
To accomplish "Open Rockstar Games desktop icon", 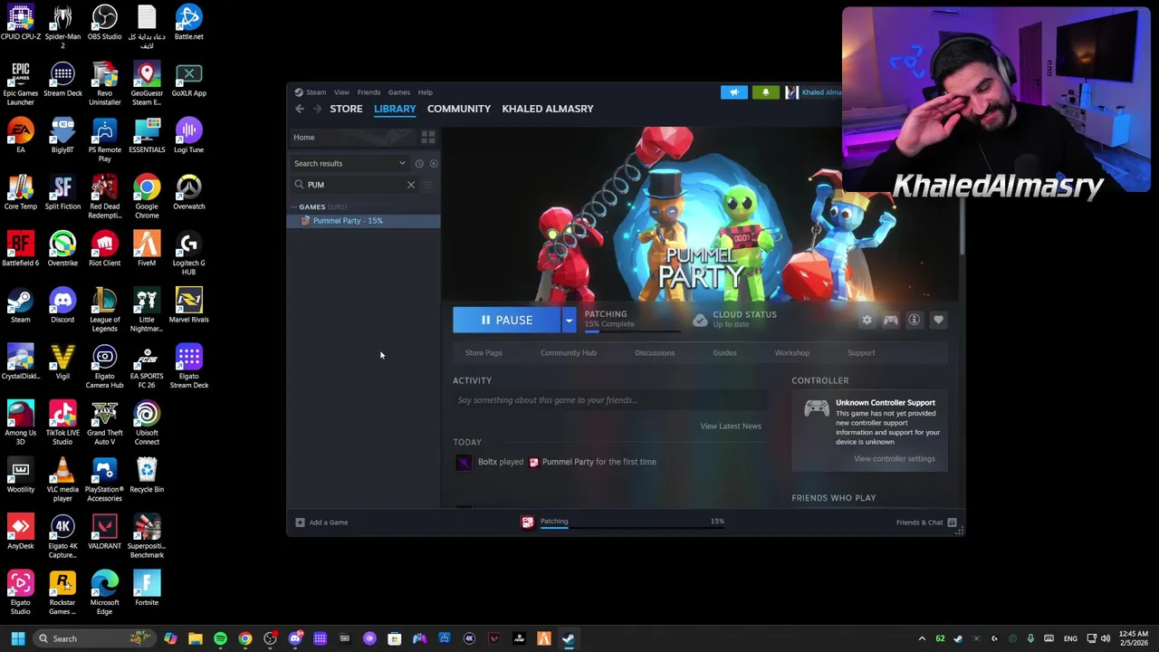I will [x=62, y=593].
